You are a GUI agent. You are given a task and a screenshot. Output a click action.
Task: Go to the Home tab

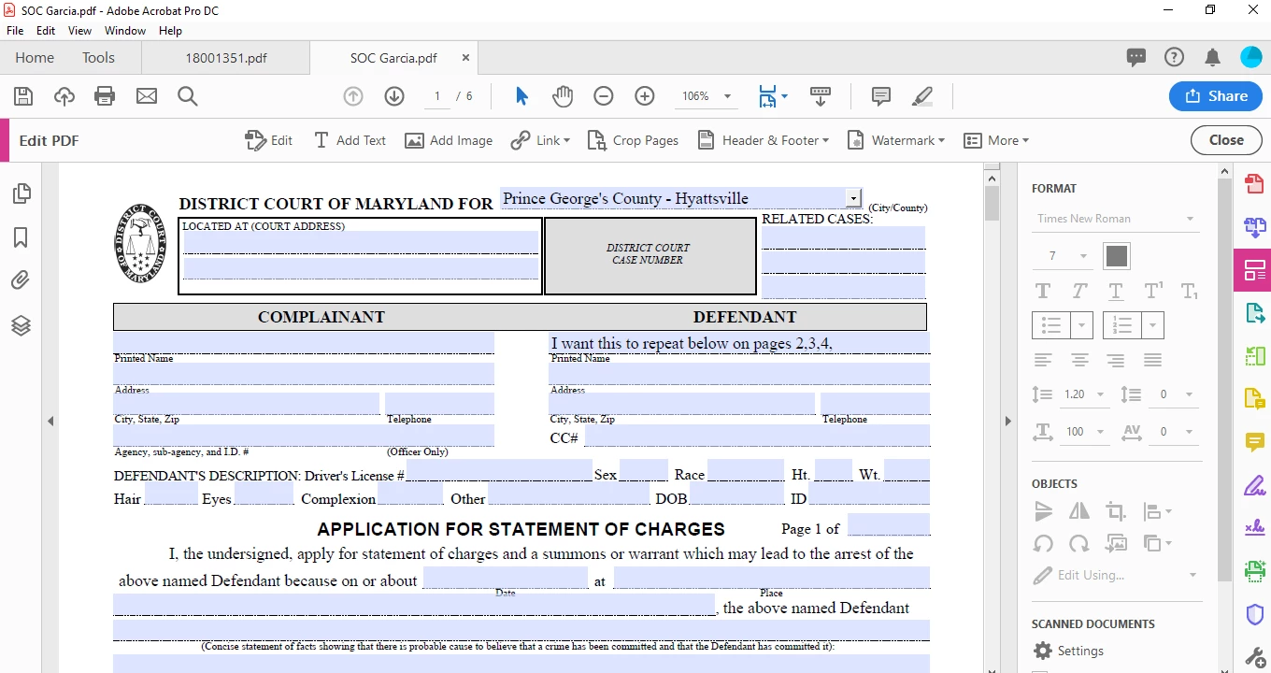(x=35, y=58)
